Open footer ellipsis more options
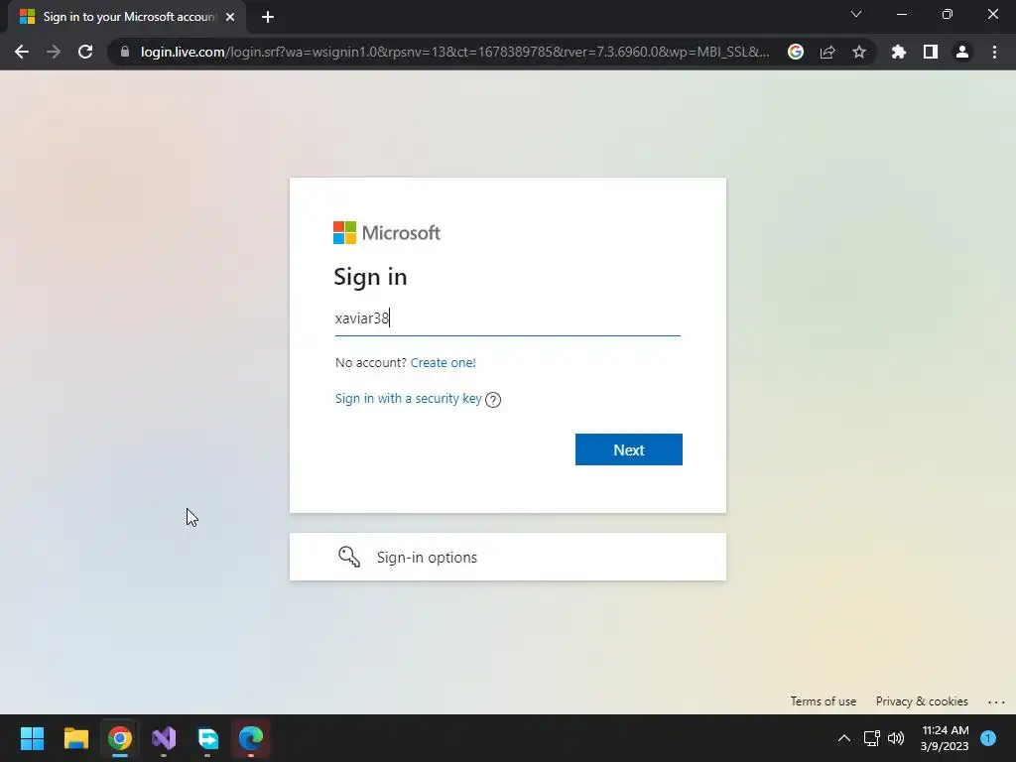Viewport: 1016px width, 762px height. click(996, 701)
